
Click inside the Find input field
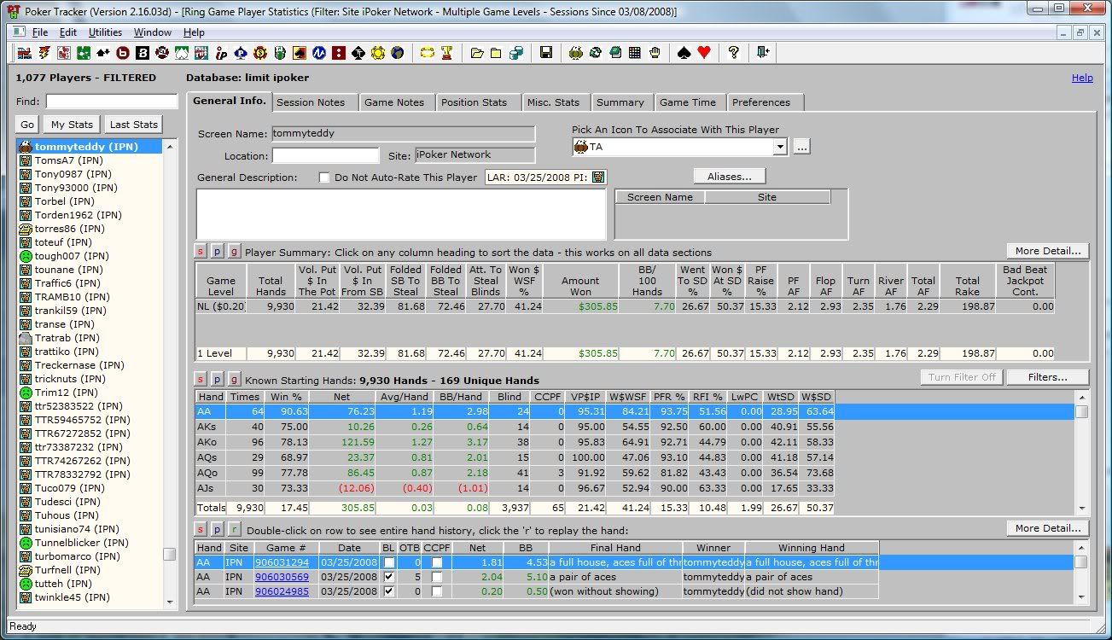click(112, 102)
